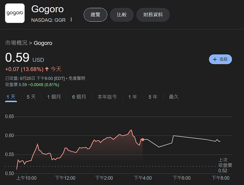Click the 0.50 y-axis label

(9, 173)
